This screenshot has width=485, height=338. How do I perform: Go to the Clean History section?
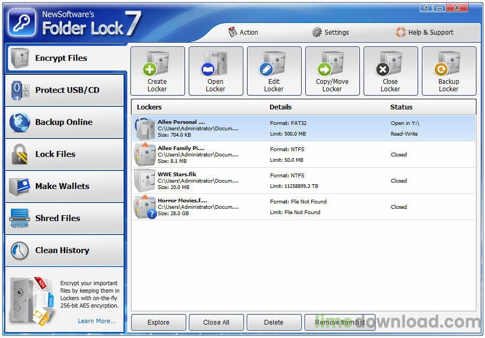pos(64,250)
